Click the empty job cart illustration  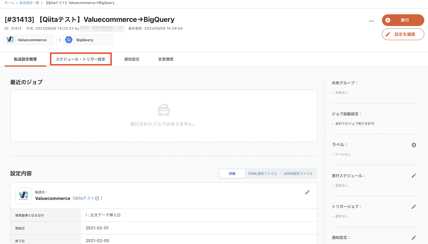point(164,110)
